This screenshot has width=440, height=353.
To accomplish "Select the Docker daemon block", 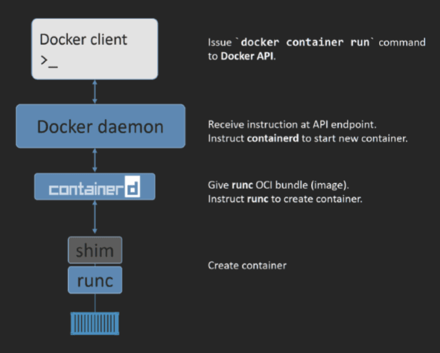I will tap(101, 126).
